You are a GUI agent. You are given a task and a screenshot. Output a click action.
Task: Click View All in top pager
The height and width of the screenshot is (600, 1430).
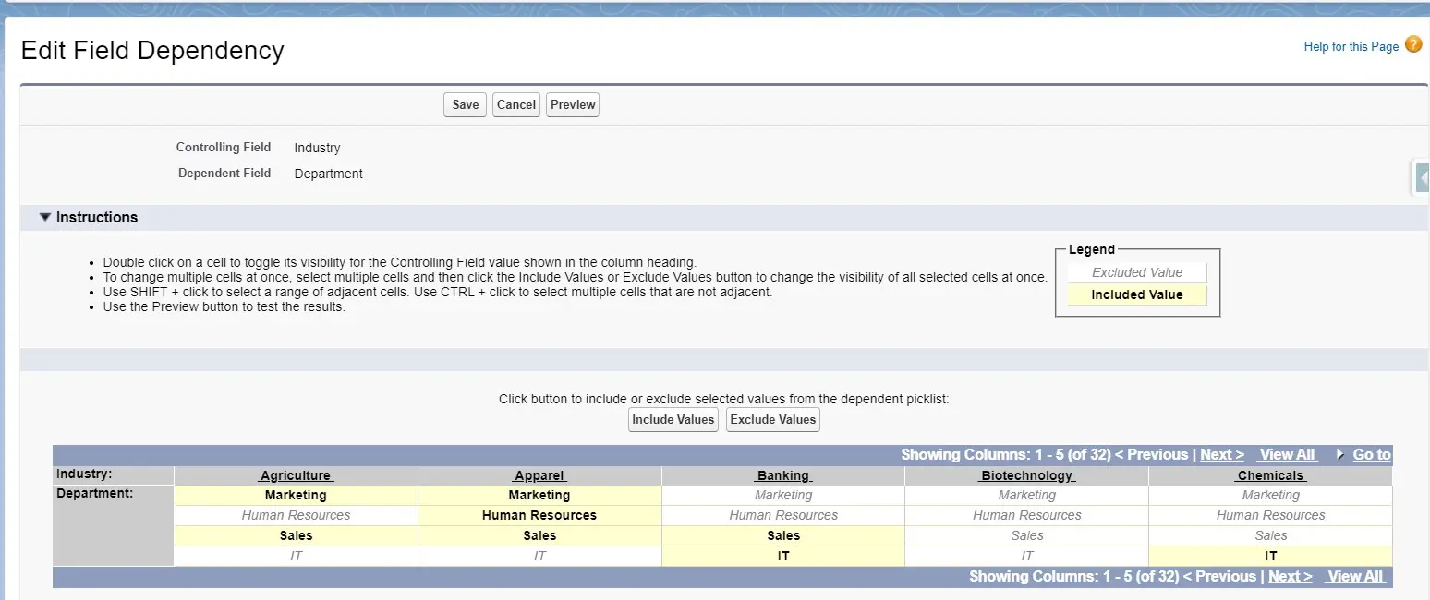click(1287, 455)
